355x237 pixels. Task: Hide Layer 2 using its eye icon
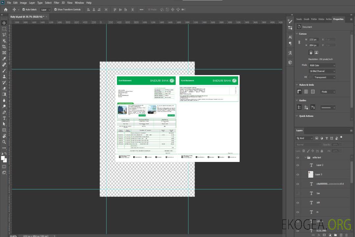tap(298, 165)
